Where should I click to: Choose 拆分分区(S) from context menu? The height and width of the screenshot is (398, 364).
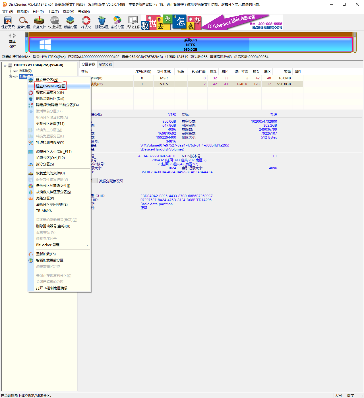click(x=59, y=164)
